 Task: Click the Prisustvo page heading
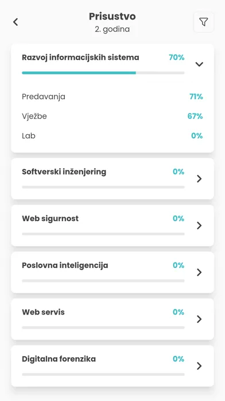pyautogui.click(x=113, y=16)
